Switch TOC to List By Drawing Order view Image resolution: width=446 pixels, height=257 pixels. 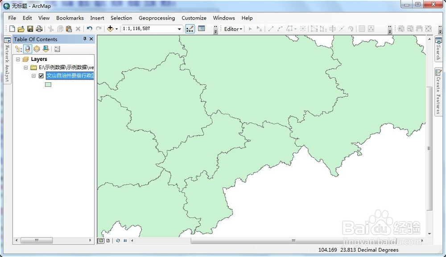coord(18,49)
